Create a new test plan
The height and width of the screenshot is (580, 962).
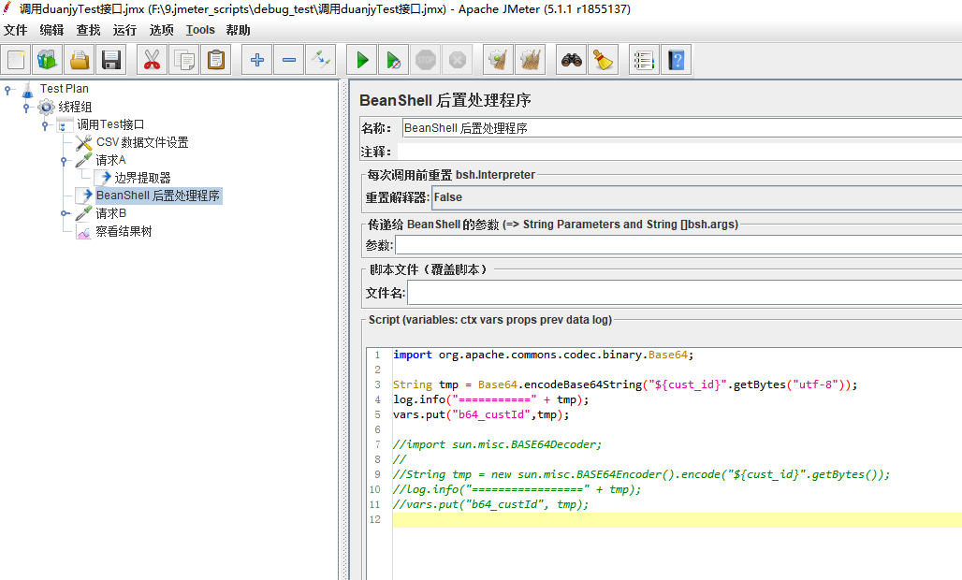coord(15,59)
